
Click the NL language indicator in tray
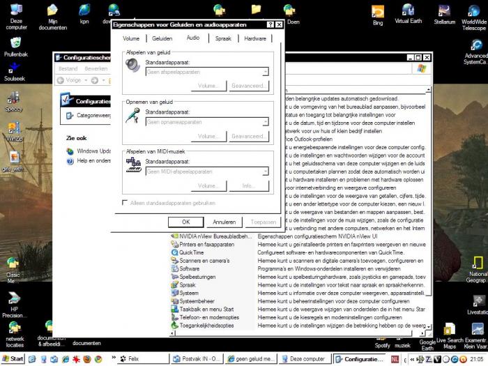coord(395,359)
